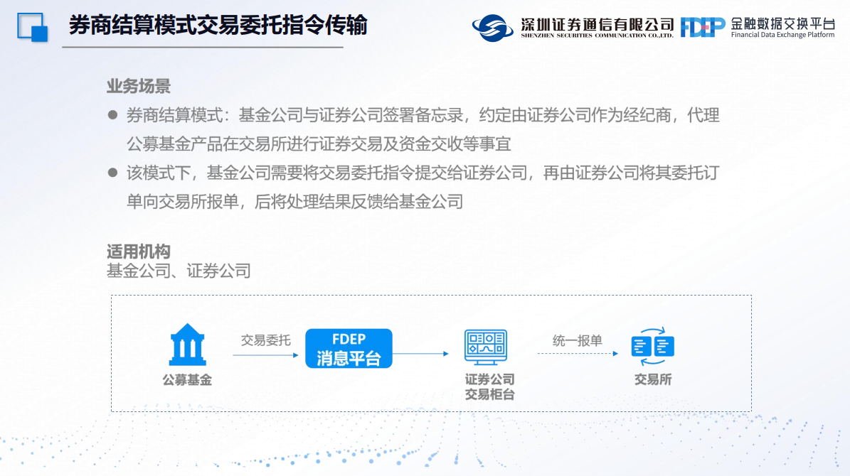Click the Shenzhen Securities Communication swirl logo
Screen dimensions: 850x476
coord(493,28)
